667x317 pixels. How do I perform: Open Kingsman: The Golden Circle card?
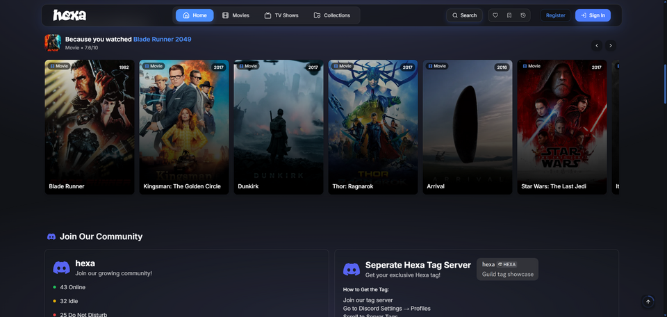tap(183, 127)
